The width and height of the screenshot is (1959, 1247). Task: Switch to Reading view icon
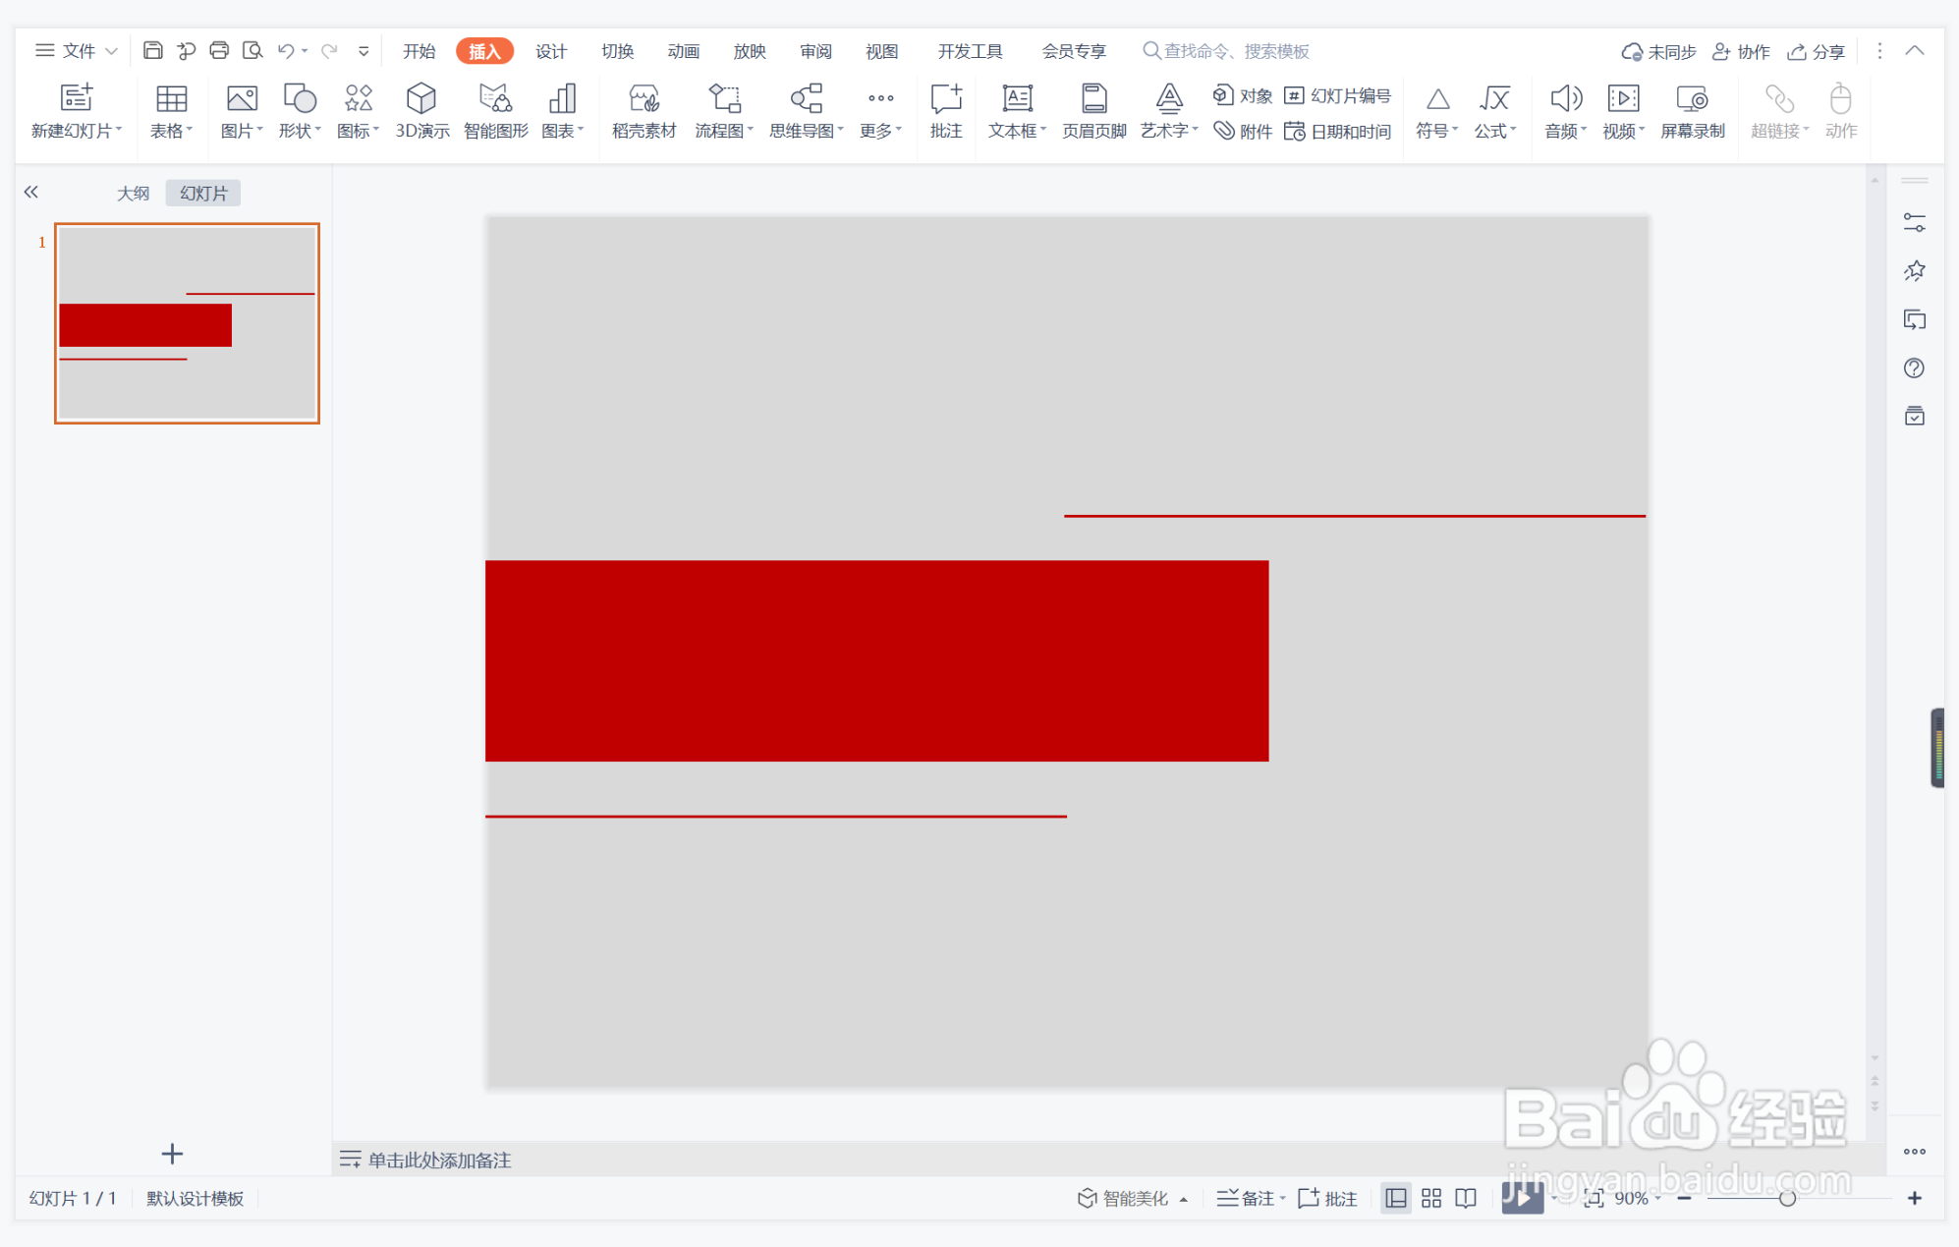click(1466, 1198)
